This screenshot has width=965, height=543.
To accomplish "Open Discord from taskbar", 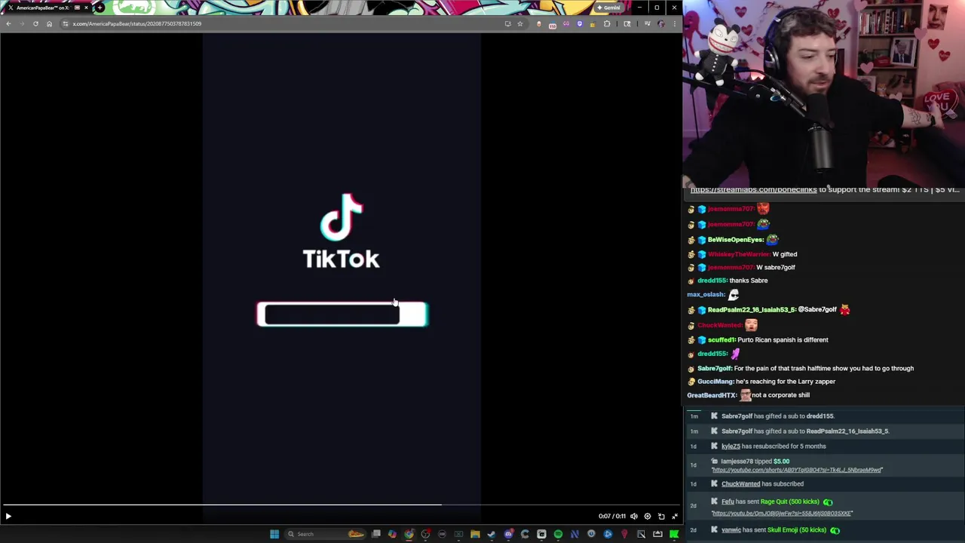I will tap(508, 534).
